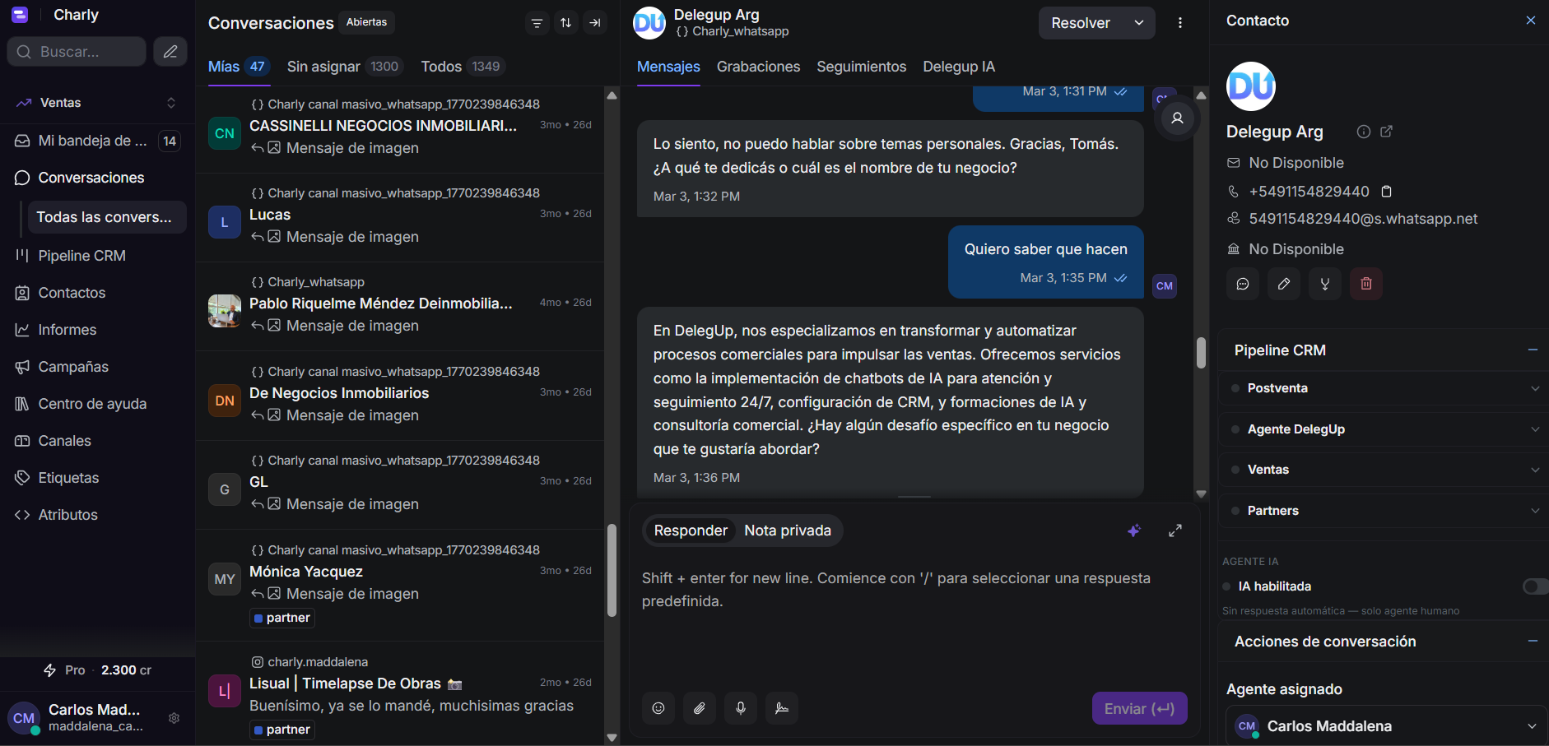This screenshot has height=746, width=1549.
Task: Click the messages pane scrollbar thumb
Action: coord(1201,352)
